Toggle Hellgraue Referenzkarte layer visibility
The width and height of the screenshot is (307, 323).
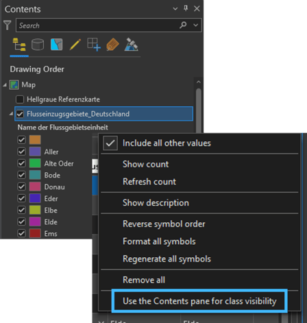pos(20,99)
